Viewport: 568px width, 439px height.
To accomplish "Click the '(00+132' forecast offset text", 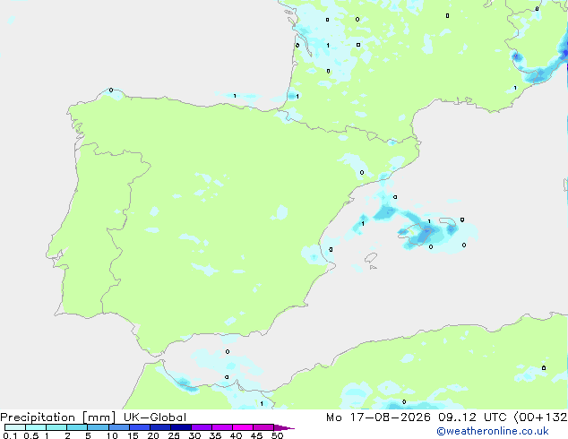I will (x=540, y=417).
